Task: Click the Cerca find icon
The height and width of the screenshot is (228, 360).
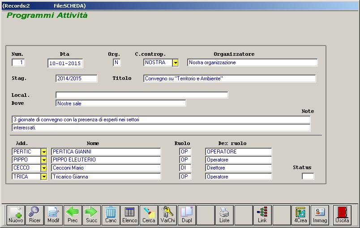Action: click(x=149, y=215)
